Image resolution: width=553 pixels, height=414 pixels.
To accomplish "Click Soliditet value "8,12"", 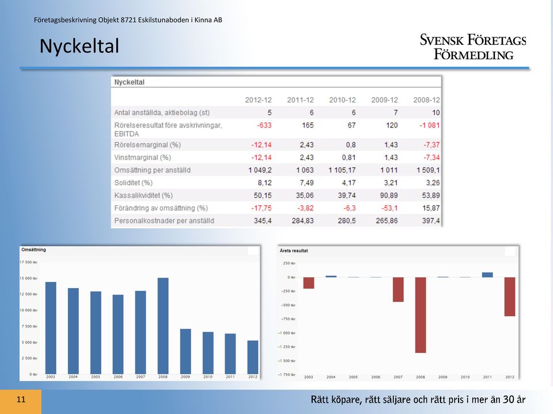I will point(264,183).
